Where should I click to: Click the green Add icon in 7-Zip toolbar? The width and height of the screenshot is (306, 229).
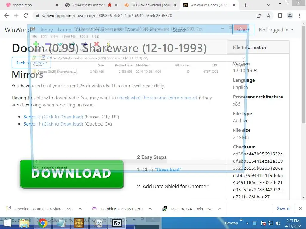click(36, 44)
